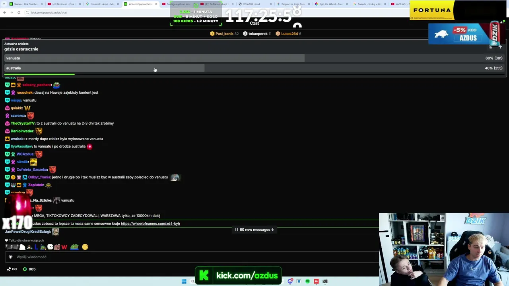Insert the Pepe frog emote beside blue L
Screen dimensions: 509x286
43,247
